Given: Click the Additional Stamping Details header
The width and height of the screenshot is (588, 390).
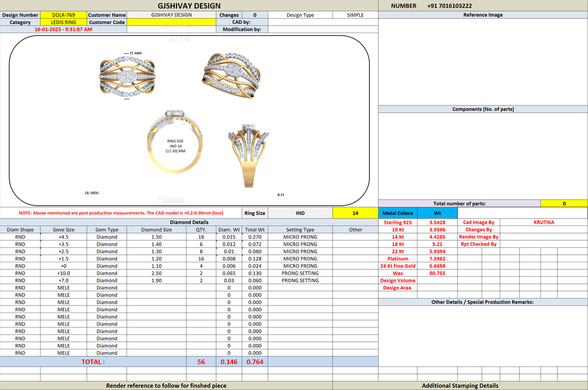Looking at the screenshot, I should tap(460, 386).
